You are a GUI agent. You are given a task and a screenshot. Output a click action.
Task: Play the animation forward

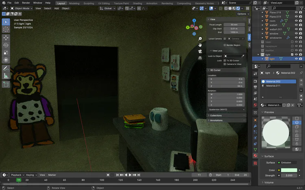tap(130, 175)
